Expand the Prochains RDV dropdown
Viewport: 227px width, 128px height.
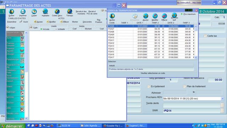(222, 98)
